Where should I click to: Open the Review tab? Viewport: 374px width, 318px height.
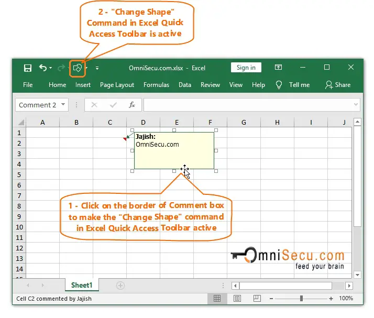[210, 85]
